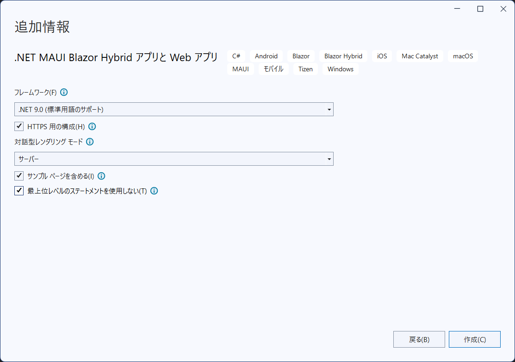Open the サーバー rendering mode dropdown

(x=174, y=159)
